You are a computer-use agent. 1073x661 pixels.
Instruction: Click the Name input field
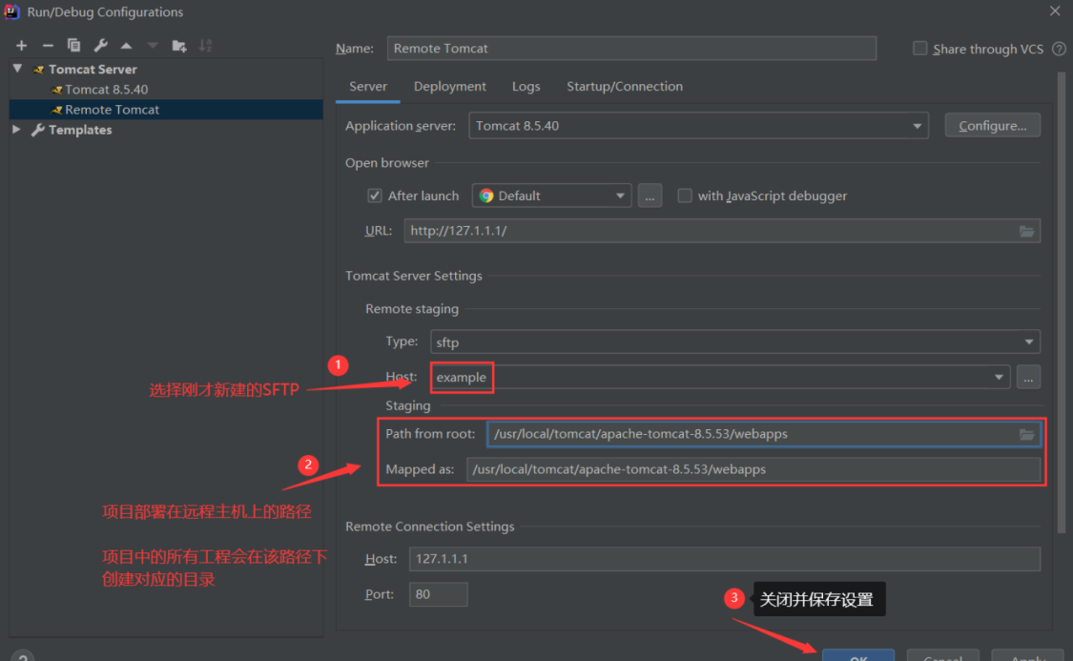tap(631, 49)
